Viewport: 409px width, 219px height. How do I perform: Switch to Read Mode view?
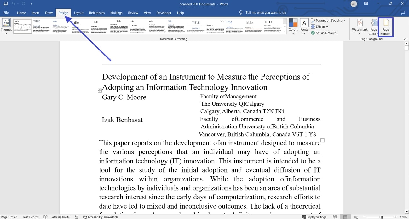tap(335, 217)
